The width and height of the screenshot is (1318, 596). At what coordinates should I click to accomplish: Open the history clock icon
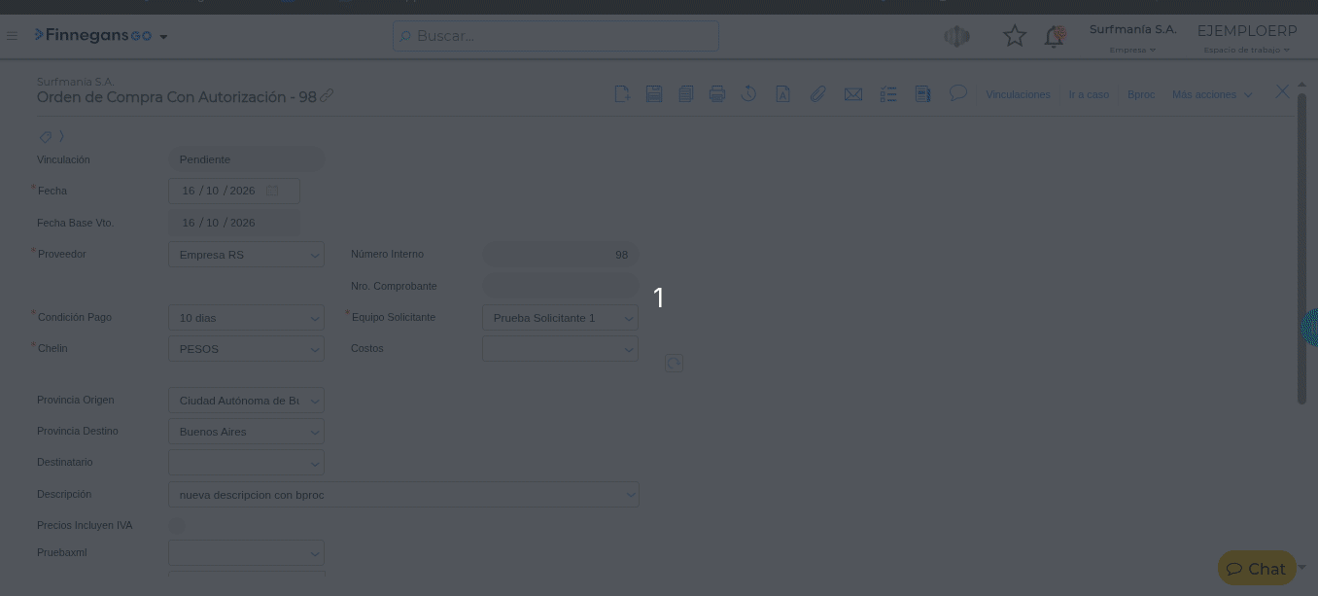tap(748, 94)
